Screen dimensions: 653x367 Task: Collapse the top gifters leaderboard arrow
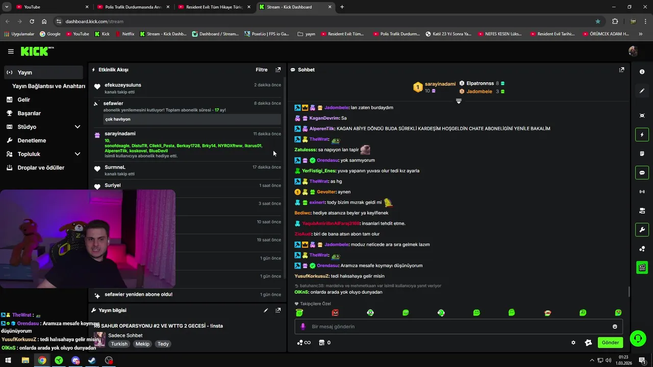click(x=459, y=101)
